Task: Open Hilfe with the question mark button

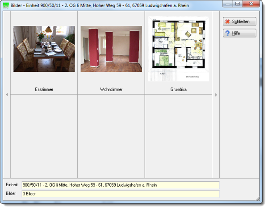Action: 239,33
